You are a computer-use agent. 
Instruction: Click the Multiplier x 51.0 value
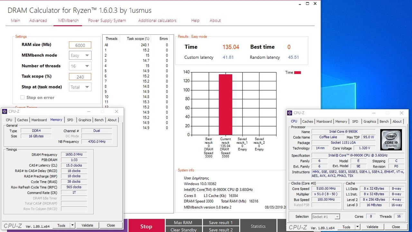326,194
